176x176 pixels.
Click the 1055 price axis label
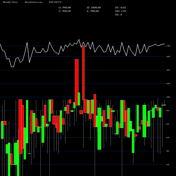click(x=168, y=70)
